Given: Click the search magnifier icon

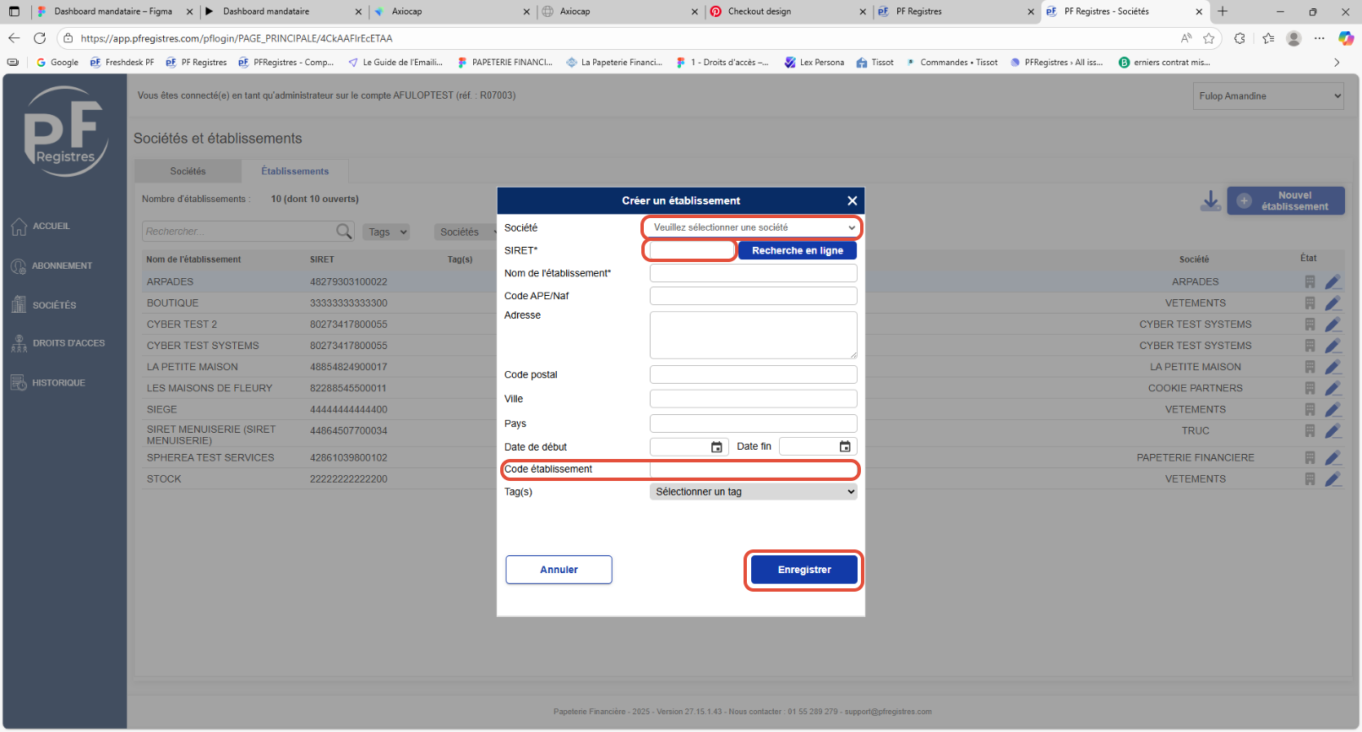Looking at the screenshot, I should click(344, 232).
